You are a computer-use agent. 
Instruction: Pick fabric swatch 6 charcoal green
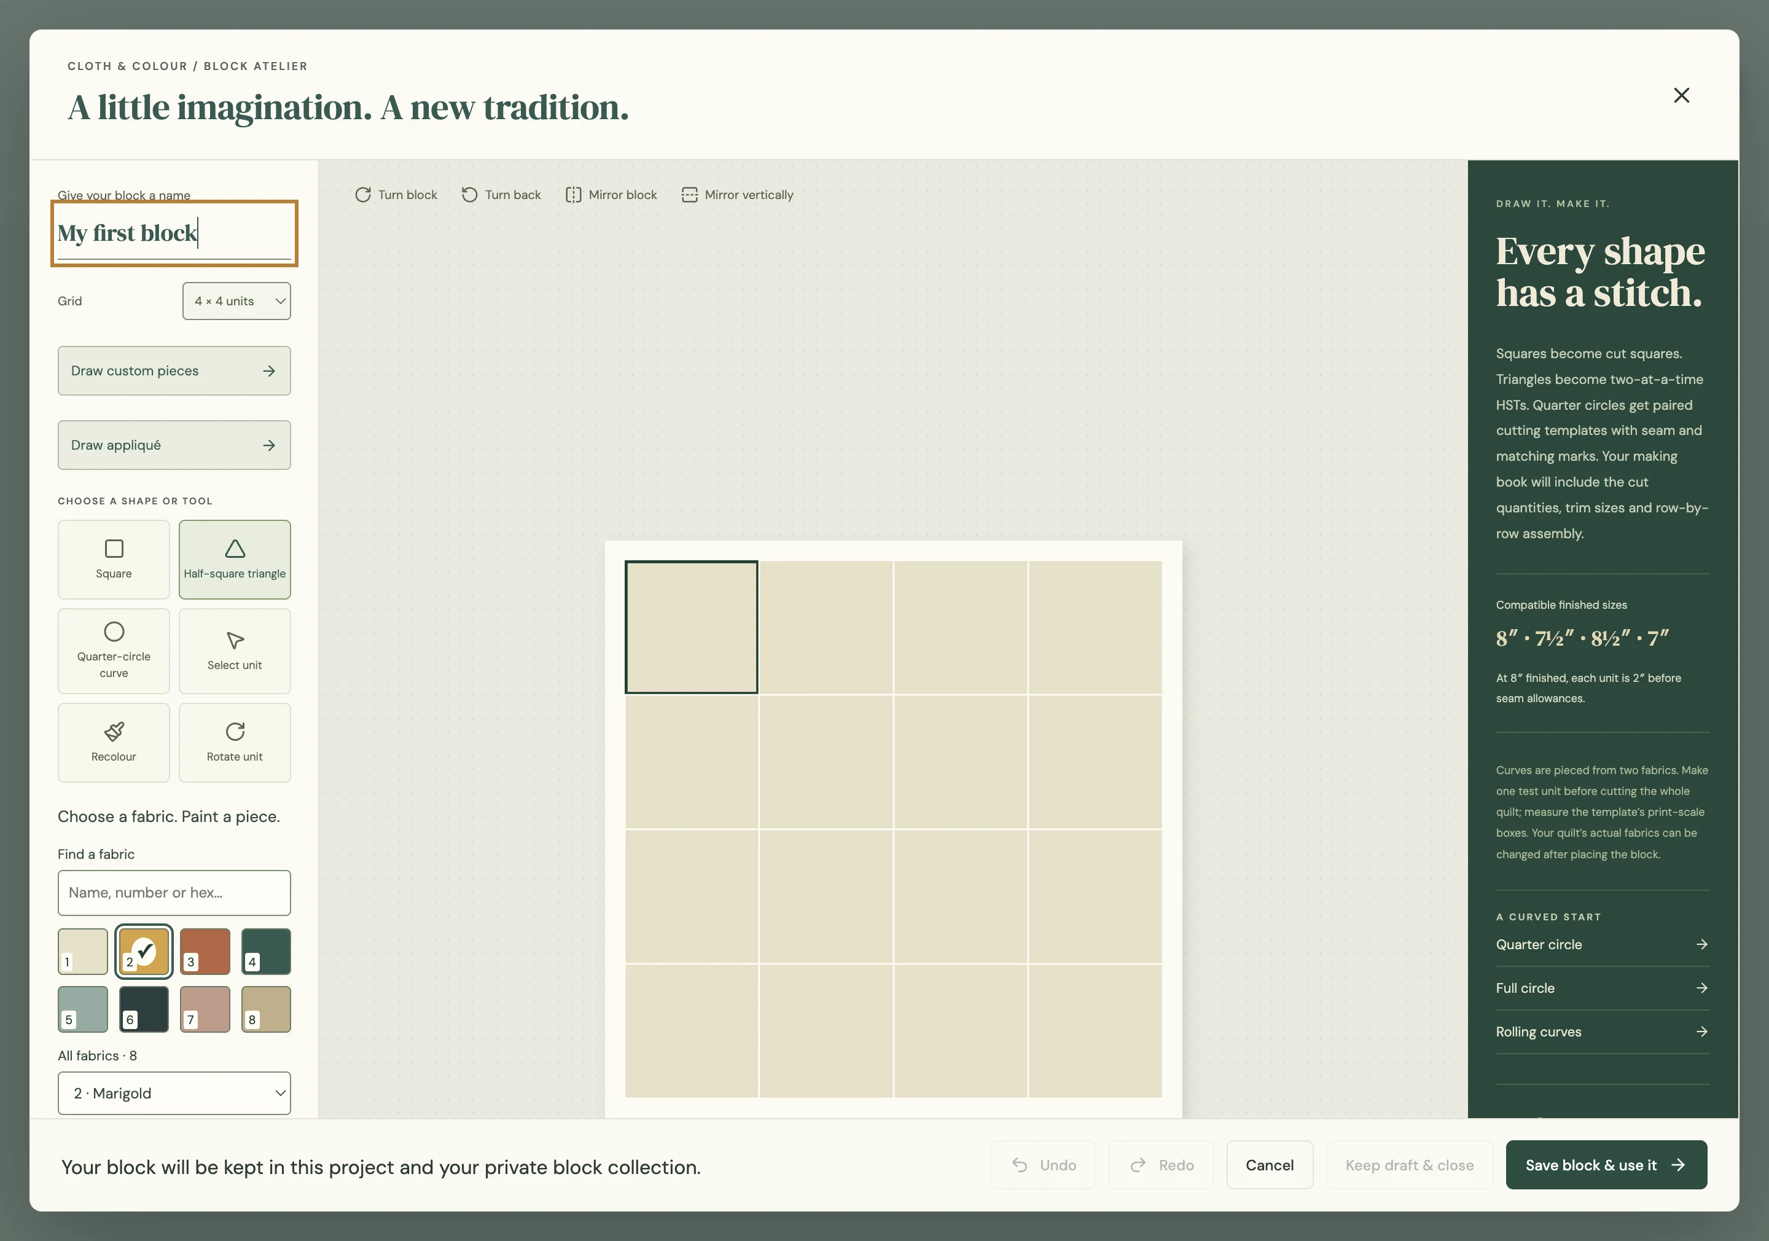[x=144, y=1009]
